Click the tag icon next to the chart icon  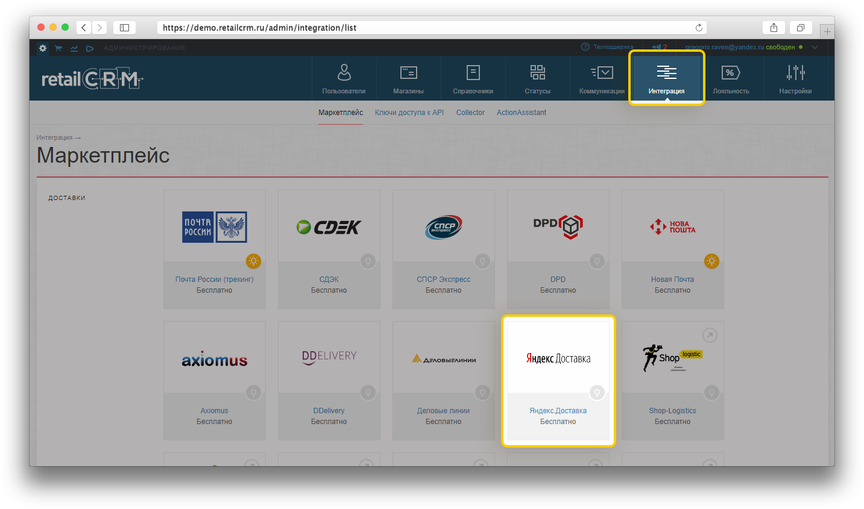90,48
